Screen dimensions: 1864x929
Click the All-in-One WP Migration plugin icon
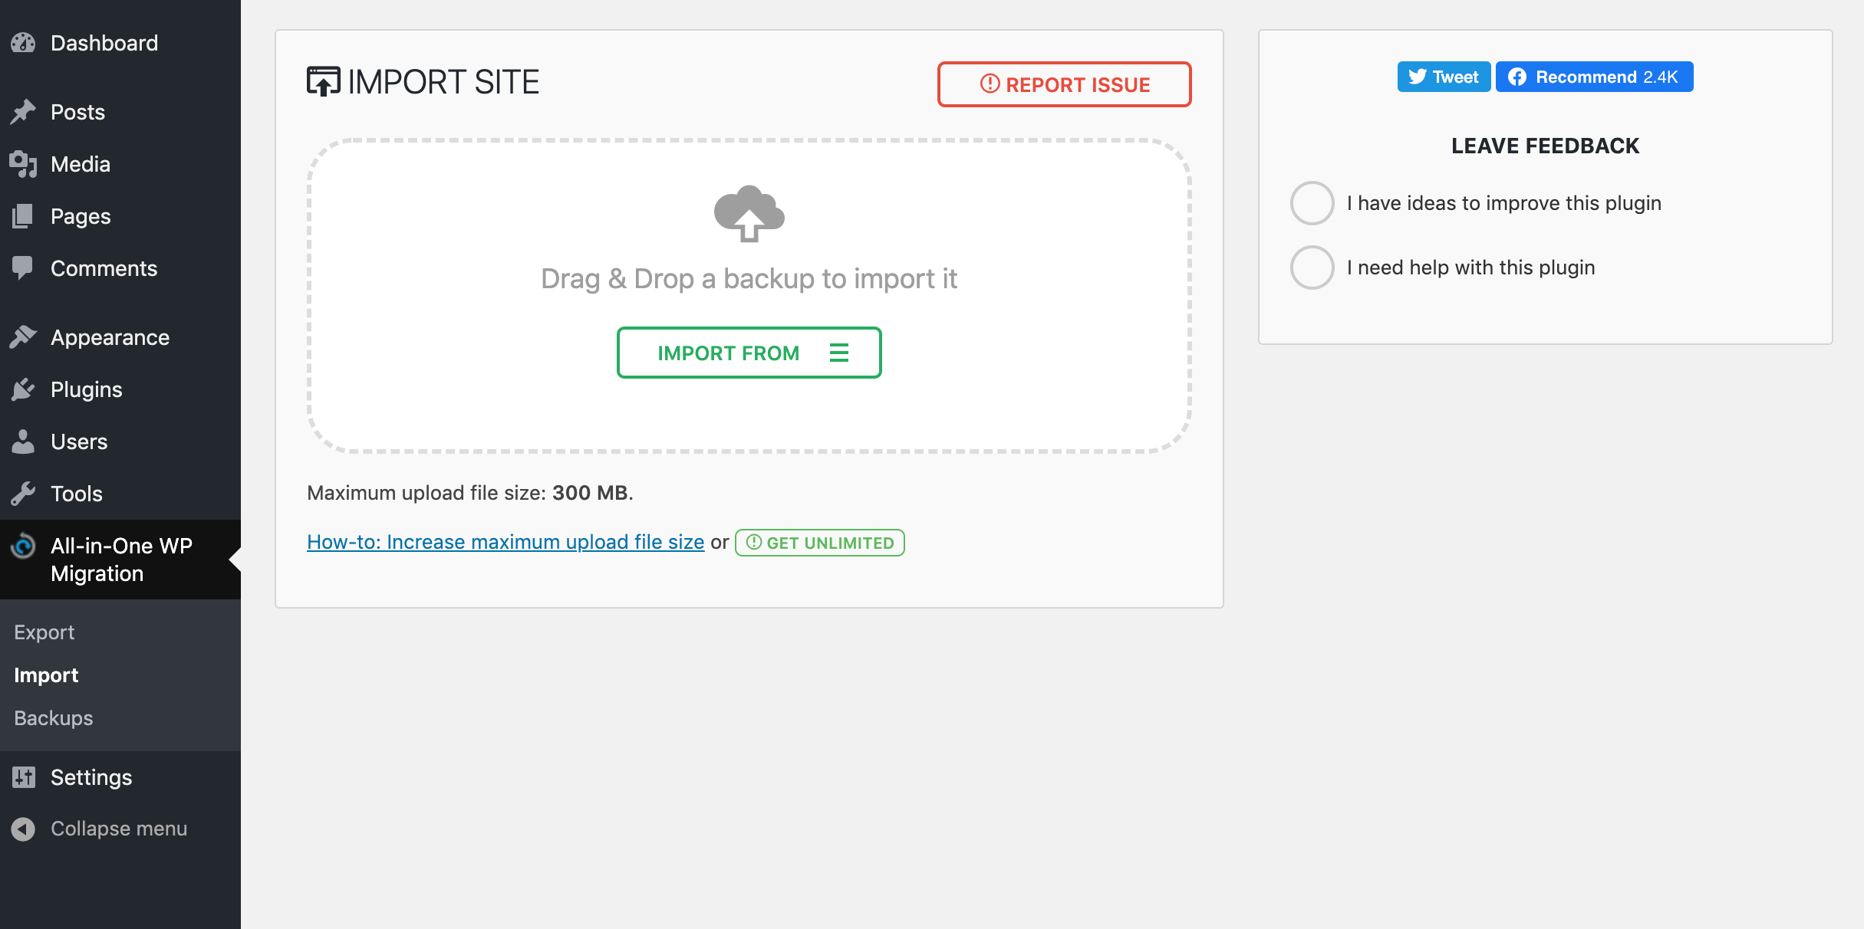[24, 547]
